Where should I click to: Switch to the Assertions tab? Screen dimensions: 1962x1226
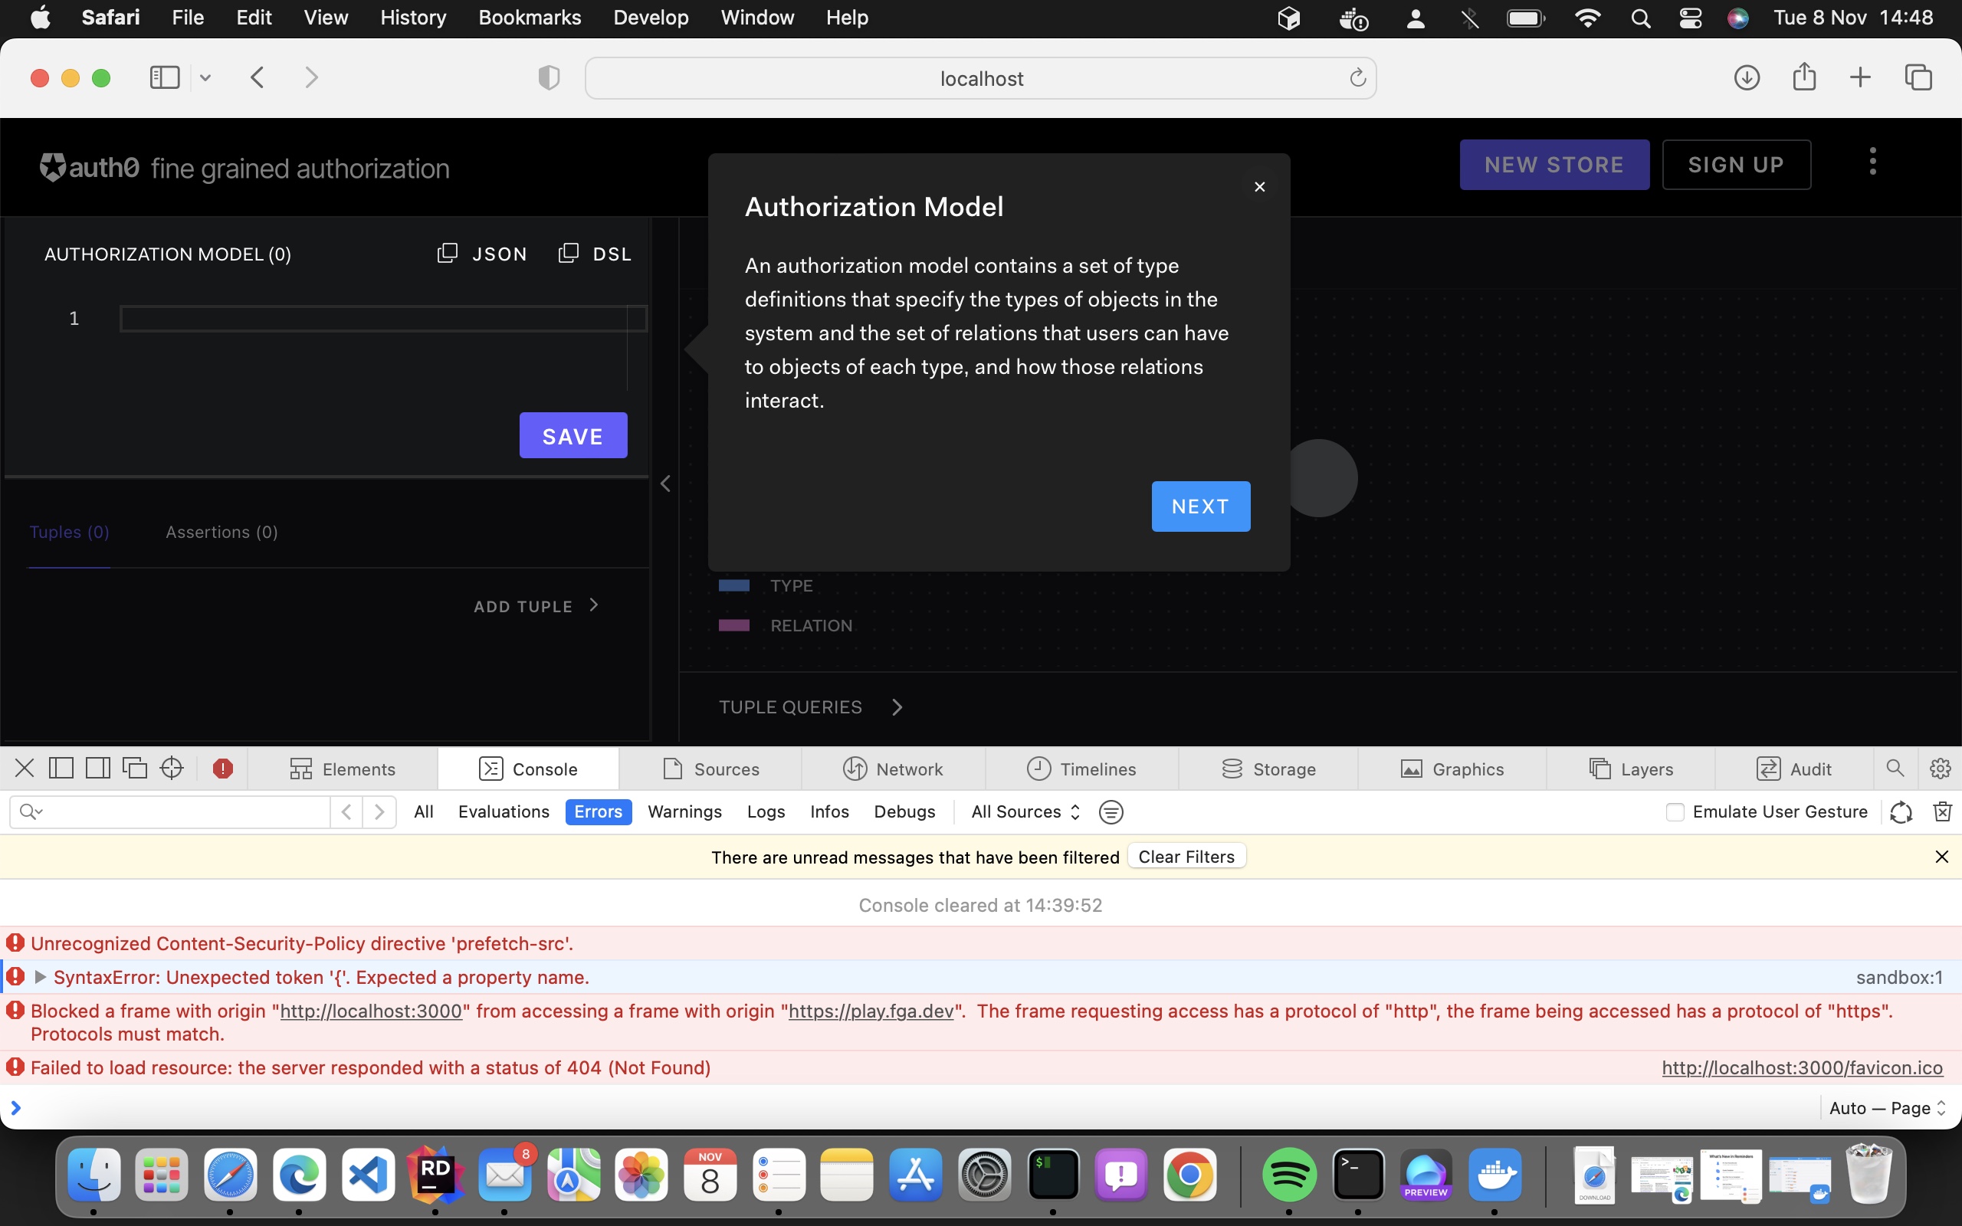point(221,531)
